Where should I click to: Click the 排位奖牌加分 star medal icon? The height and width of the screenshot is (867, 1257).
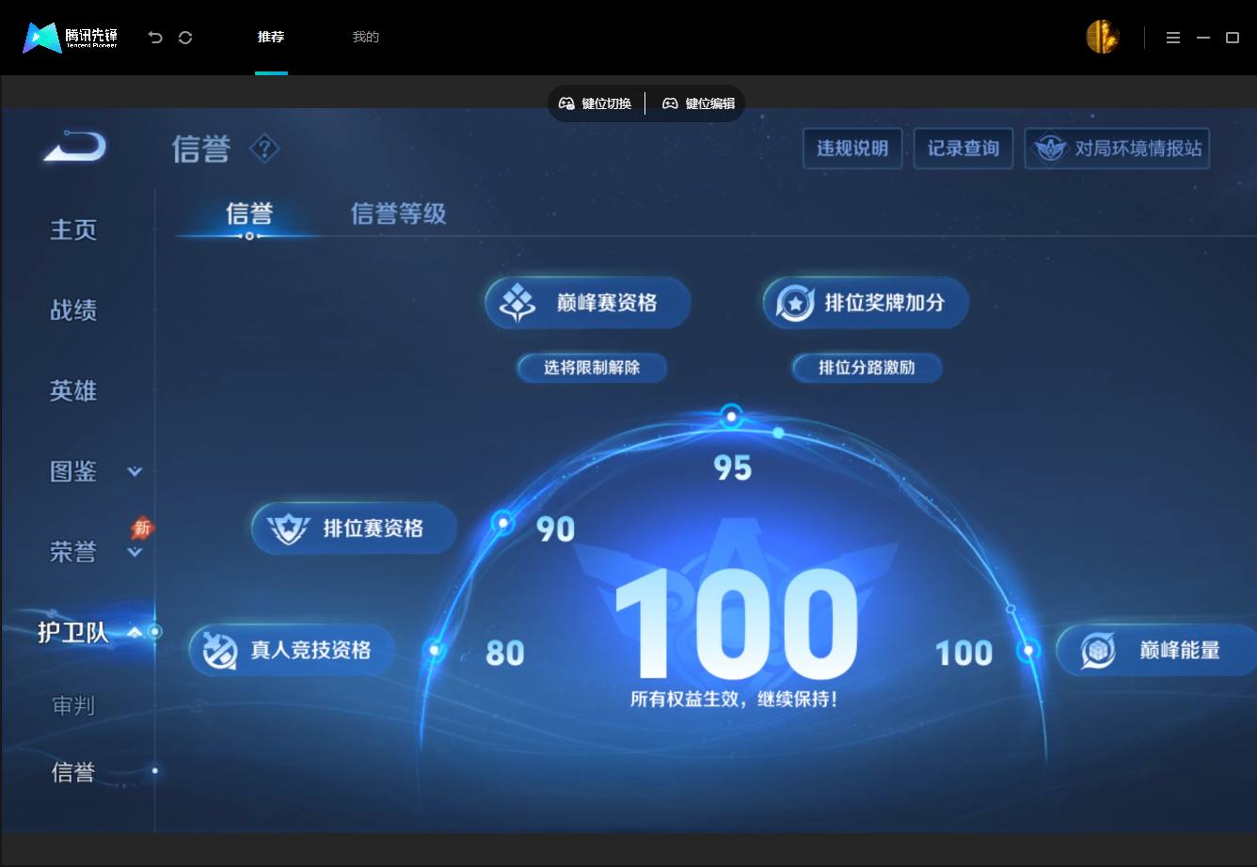(x=795, y=303)
